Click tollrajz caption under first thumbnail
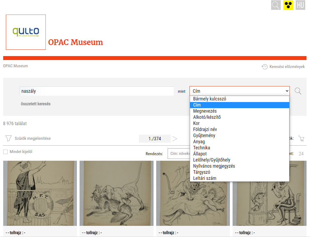Viewport: 310px width, 237px height. point(16,233)
